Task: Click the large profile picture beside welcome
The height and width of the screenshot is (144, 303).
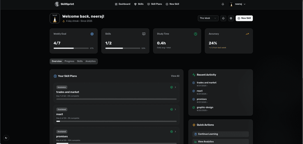Action: pyautogui.click(x=55, y=18)
